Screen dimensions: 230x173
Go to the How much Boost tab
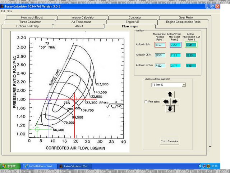[31, 17]
